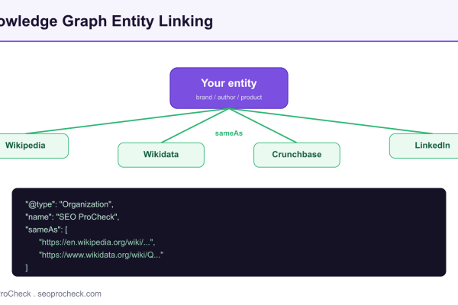The image size is (458, 305).
Task: Click the LinkedIn node
Action: tap(424, 146)
